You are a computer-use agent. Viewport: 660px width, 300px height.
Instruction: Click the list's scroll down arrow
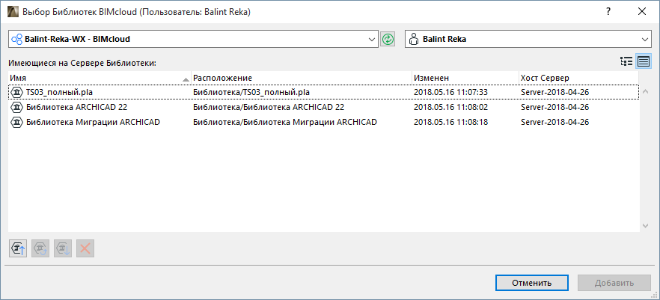pyautogui.click(x=645, y=226)
